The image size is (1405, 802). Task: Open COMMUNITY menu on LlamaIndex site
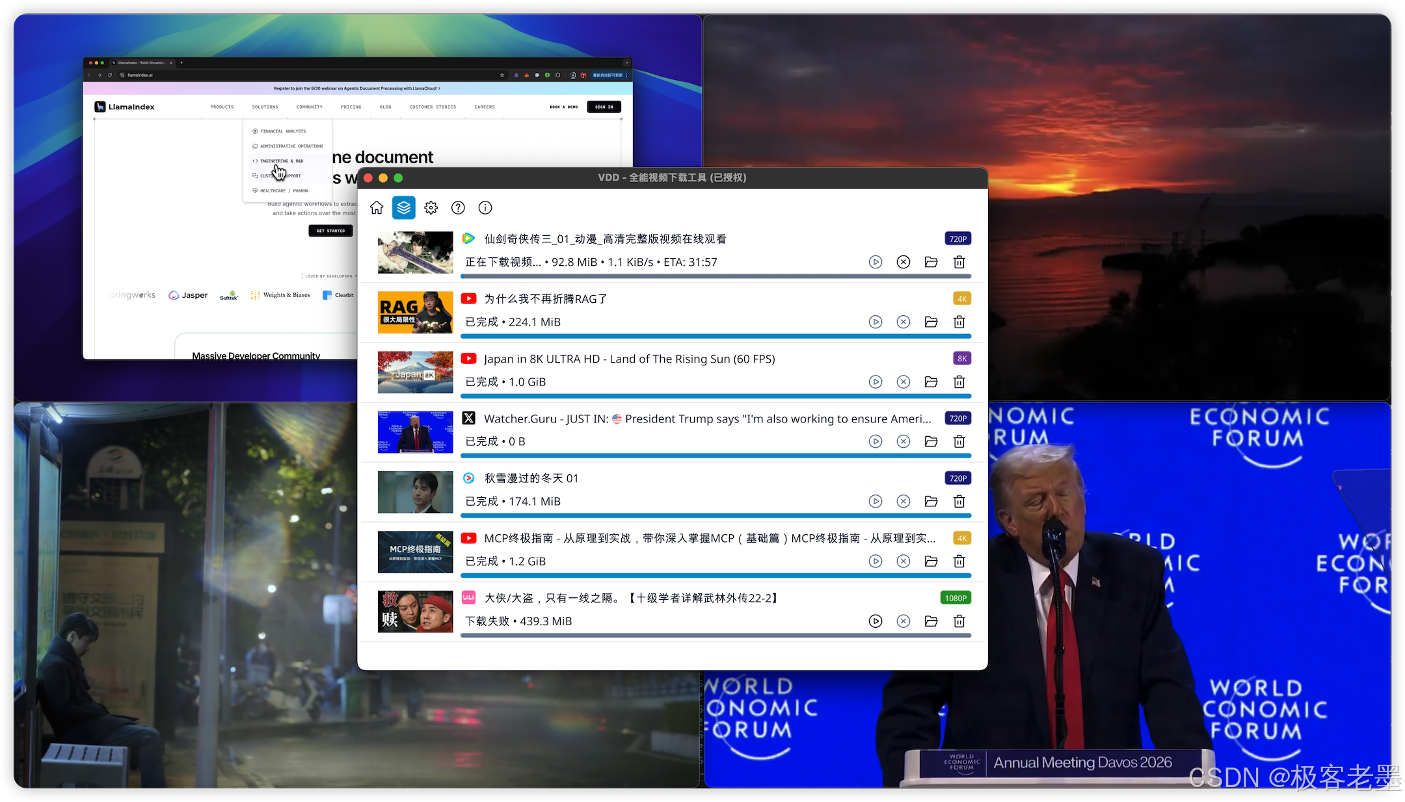(x=310, y=107)
